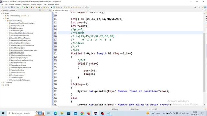Open the Task View taskbar icon
This screenshot has width=207, height=116.
coord(49,113)
